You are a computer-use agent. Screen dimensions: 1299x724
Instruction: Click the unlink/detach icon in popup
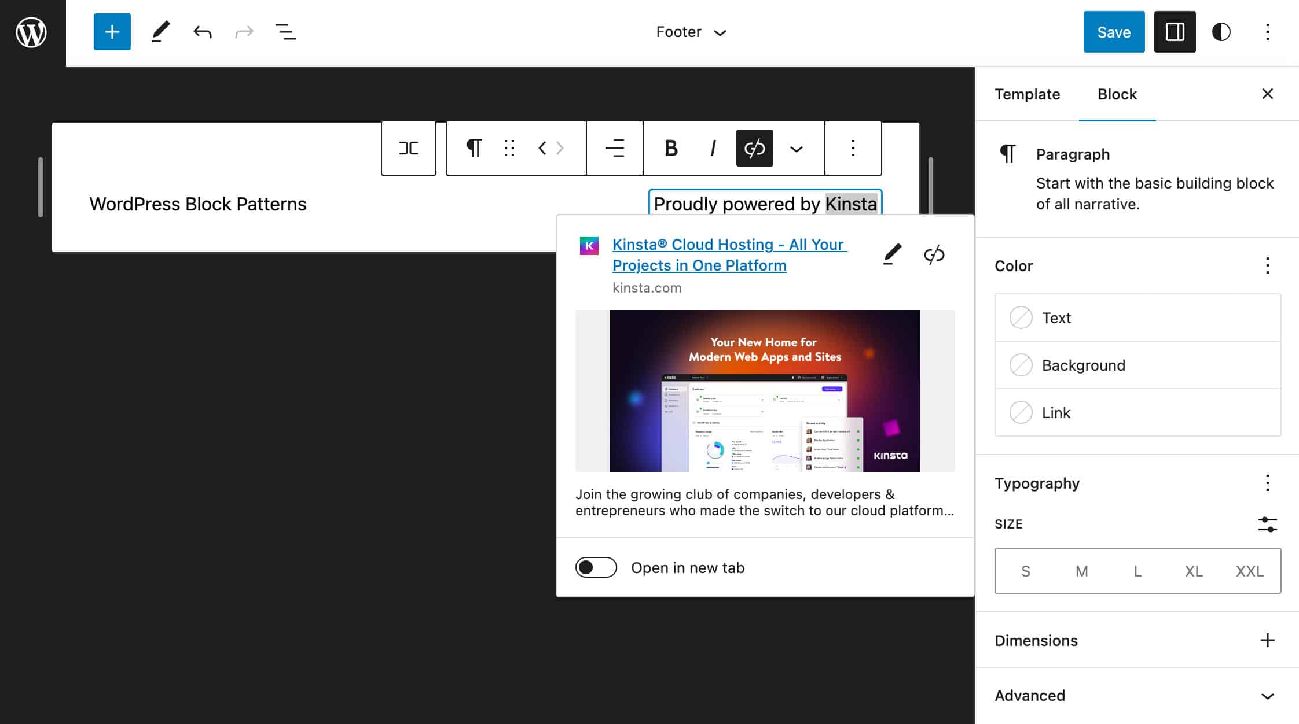point(934,254)
